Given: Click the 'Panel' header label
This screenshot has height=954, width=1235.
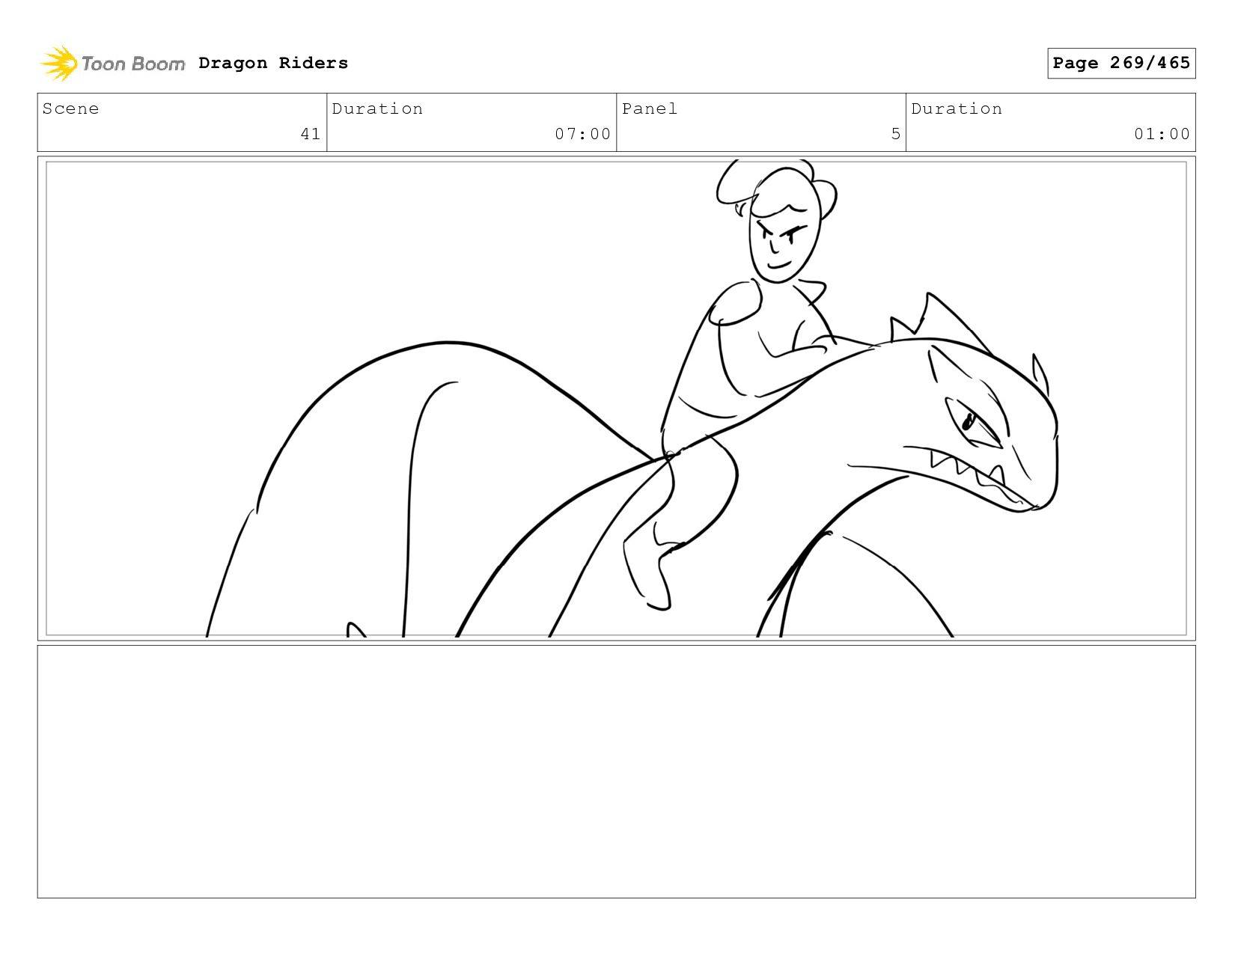Looking at the screenshot, I should pyautogui.click(x=650, y=108).
